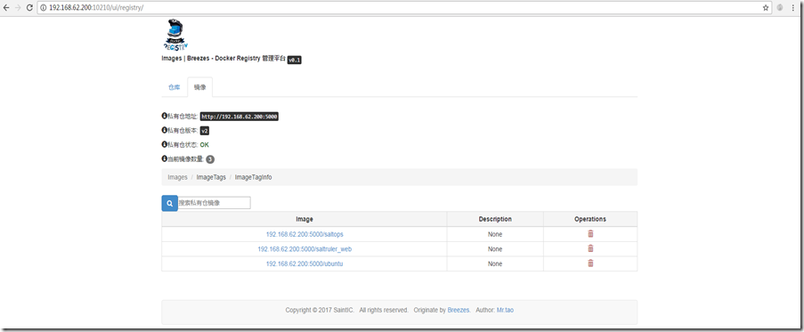Focus the 搜索私有仓镜像 search field
The width and height of the screenshot is (804, 332).
click(x=214, y=203)
